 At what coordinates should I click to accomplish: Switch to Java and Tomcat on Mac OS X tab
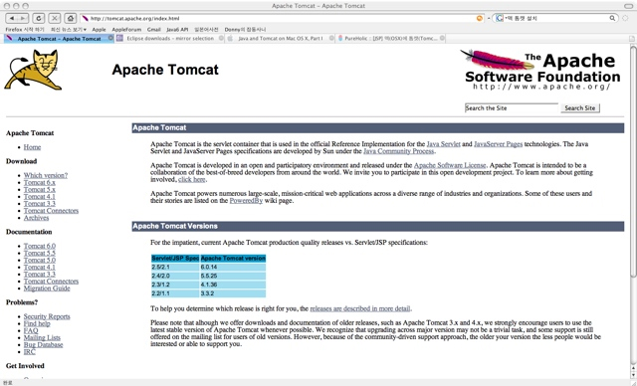tap(281, 39)
